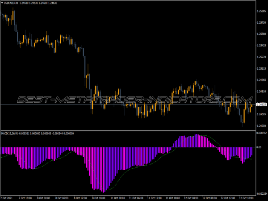Click the 8 Oct 06:00 time label
This screenshot has width=268, height=201.
pos(62,198)
